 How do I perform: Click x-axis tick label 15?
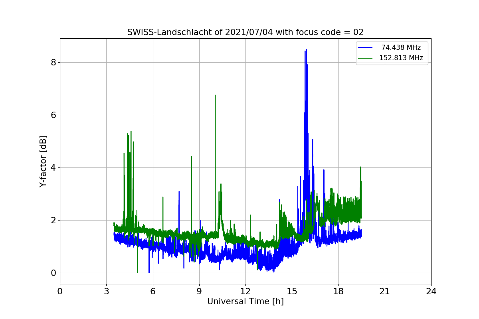point(292,291)
